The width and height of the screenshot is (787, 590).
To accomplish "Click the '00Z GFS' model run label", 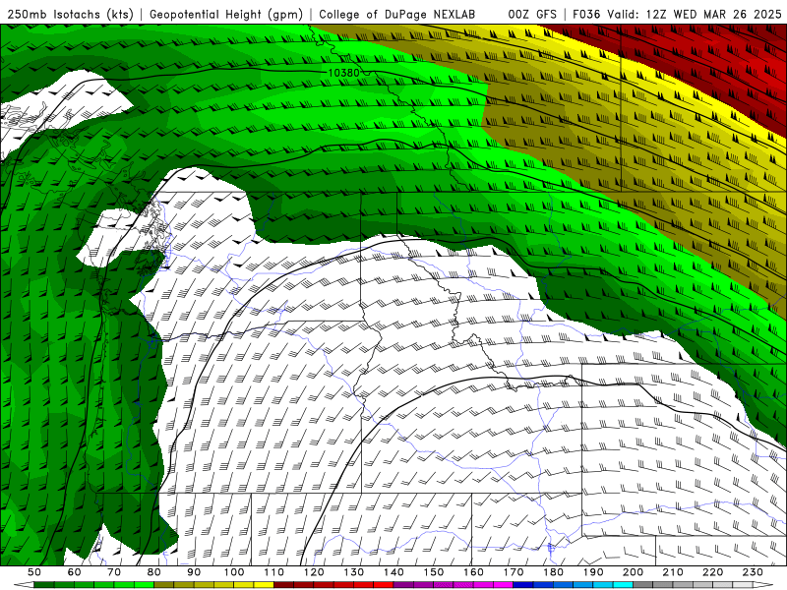I will (532, 15).
